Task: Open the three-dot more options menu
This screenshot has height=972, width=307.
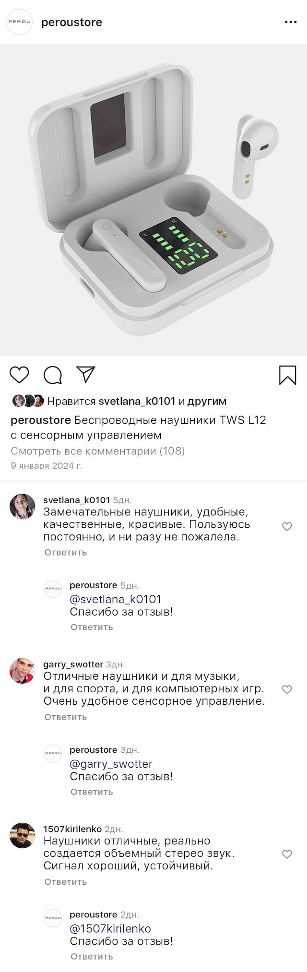Action: point(291,22)
